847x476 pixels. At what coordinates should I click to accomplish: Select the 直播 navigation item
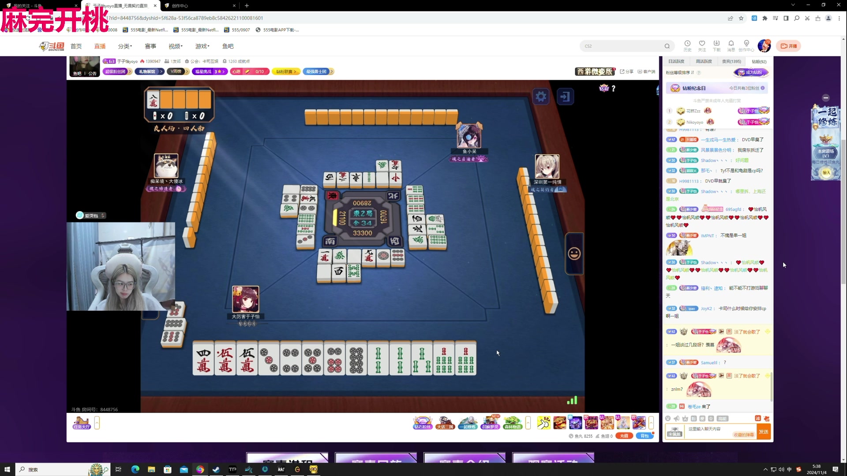[100, 46]
